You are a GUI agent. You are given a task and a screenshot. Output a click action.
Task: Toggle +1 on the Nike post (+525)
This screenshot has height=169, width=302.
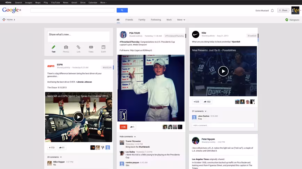[196, 102]
